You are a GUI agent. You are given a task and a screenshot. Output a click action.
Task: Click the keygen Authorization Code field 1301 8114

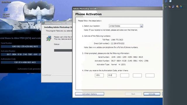click(x=21, y=62)
